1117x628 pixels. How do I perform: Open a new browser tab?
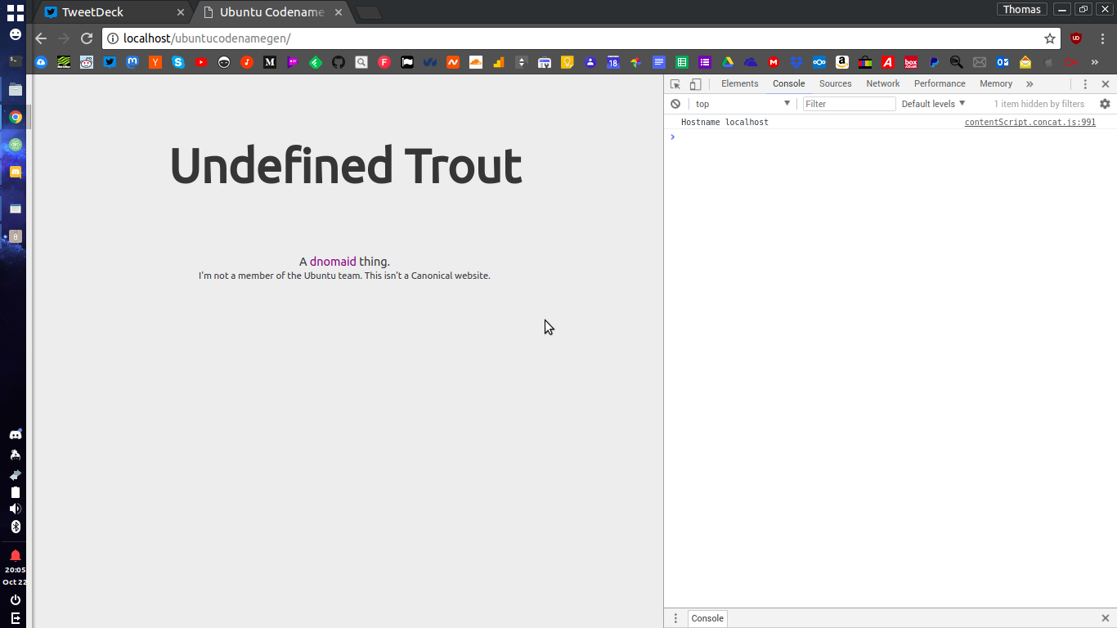click(x=369, y=12)
